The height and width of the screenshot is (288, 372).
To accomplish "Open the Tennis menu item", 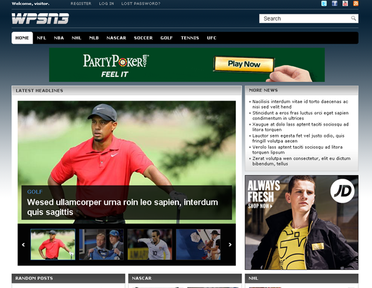I will pos(190,37).
